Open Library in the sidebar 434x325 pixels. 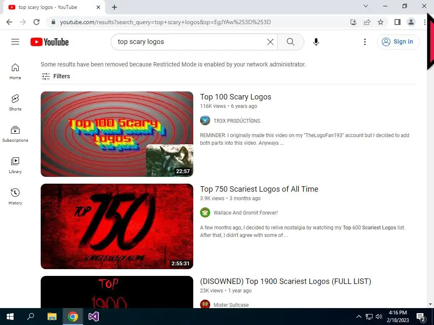pyautogui.click(x=15, y=165)
